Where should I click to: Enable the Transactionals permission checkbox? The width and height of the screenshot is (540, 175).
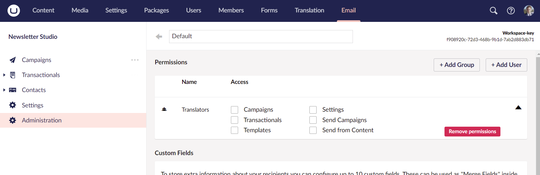pyautogui.click(x=235, y=120)
